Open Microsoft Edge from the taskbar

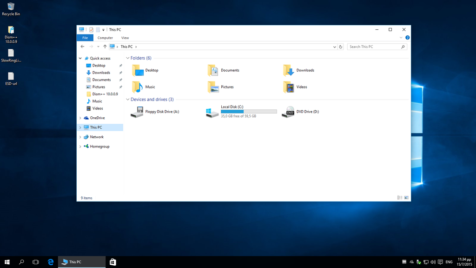tap(51, 262)
